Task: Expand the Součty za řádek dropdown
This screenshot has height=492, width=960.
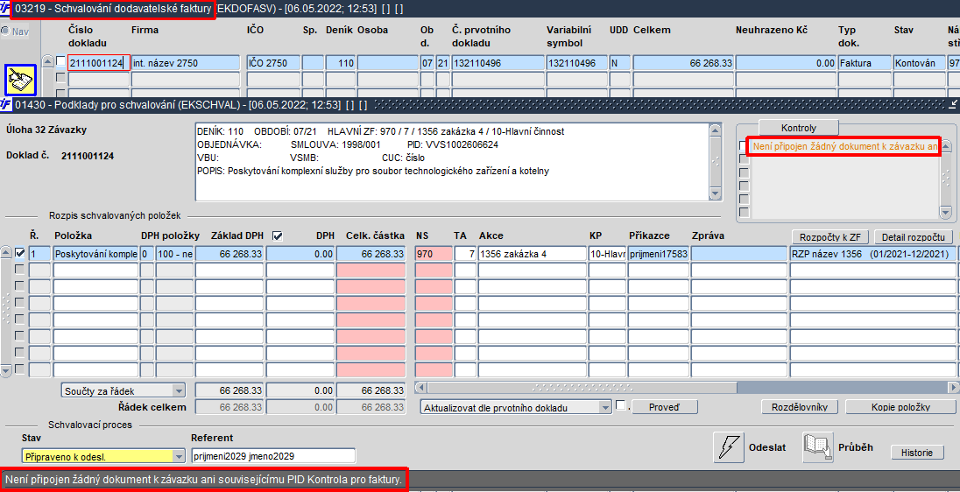Action: click(123, 390)
